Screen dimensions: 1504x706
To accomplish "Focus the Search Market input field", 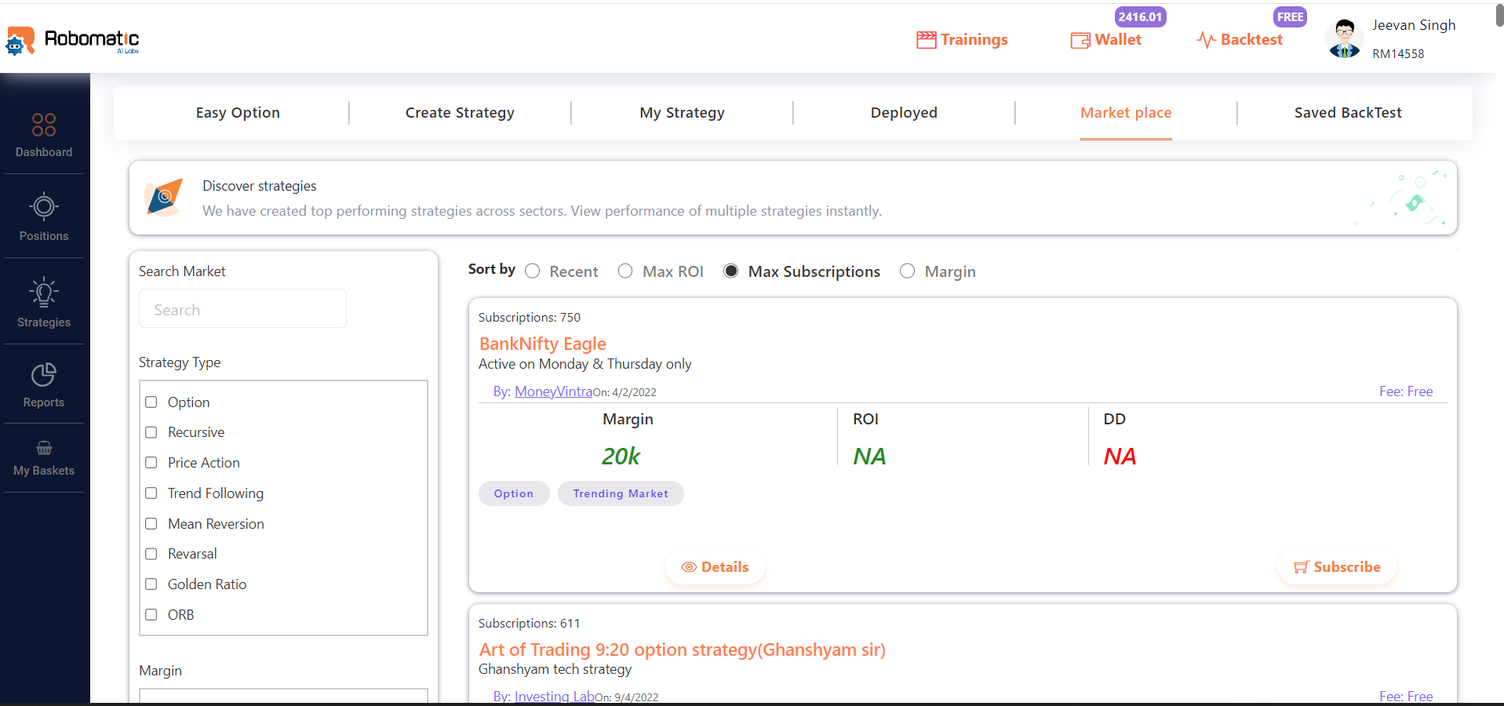I will (x=242, y=309).
